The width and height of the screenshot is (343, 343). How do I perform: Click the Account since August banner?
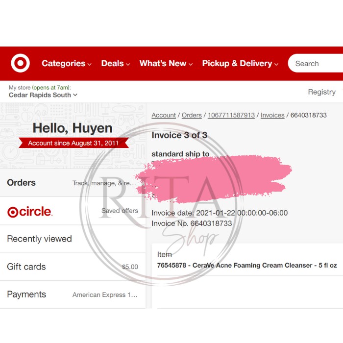[x=73, y=143]
